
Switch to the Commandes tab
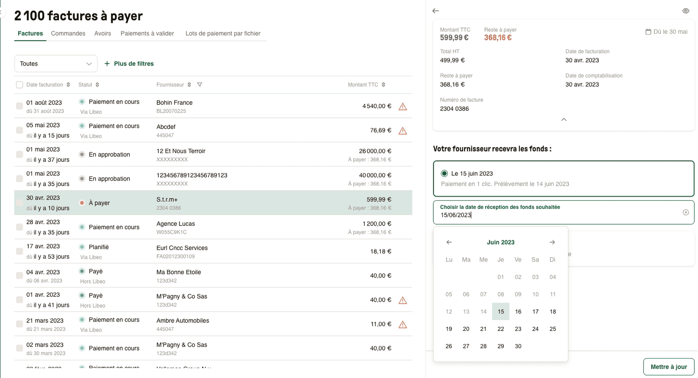[x=68, y=33]
